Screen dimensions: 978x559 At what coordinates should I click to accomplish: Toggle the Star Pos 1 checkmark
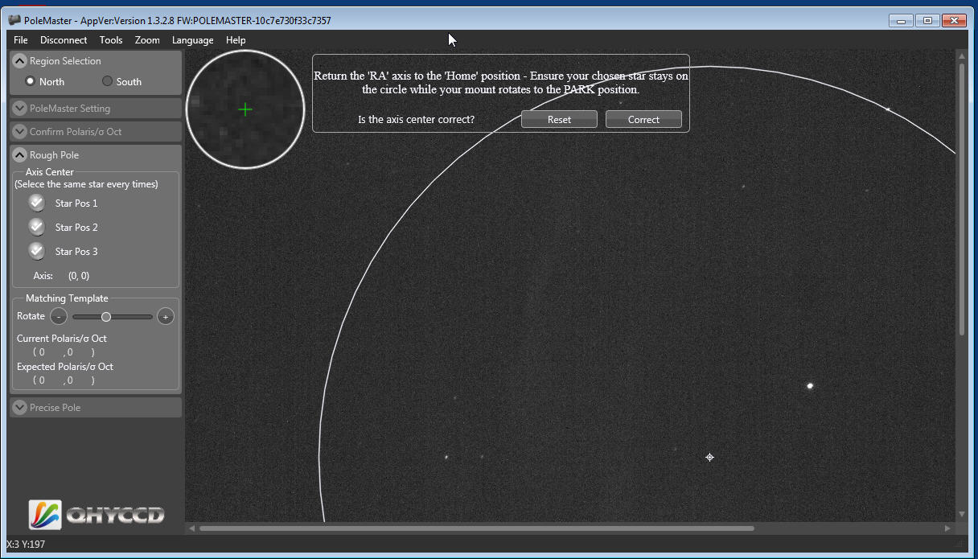(x=36, y=203)
